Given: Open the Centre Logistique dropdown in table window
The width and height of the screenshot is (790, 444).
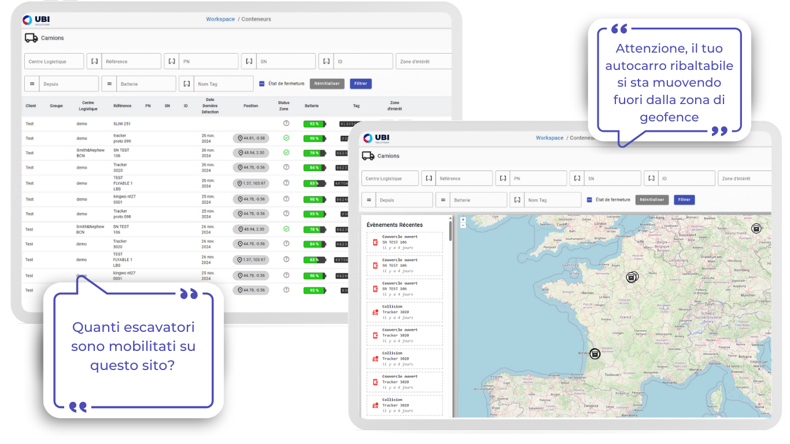Looking at the screenshot, I should point(54,62).
